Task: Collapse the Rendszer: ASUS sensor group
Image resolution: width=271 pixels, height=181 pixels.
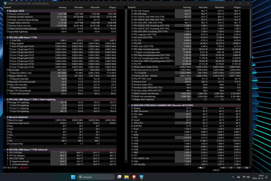Action: coord(5,11)
